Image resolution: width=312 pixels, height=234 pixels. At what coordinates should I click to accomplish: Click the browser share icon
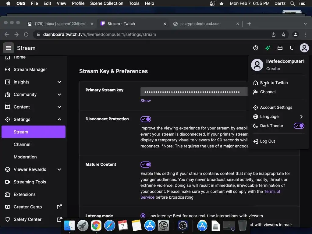coord(274,34)
